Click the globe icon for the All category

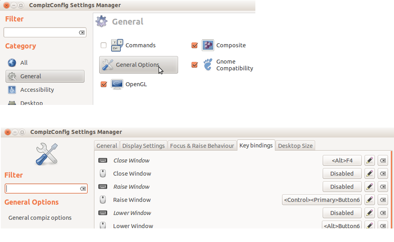coord(12,62)
